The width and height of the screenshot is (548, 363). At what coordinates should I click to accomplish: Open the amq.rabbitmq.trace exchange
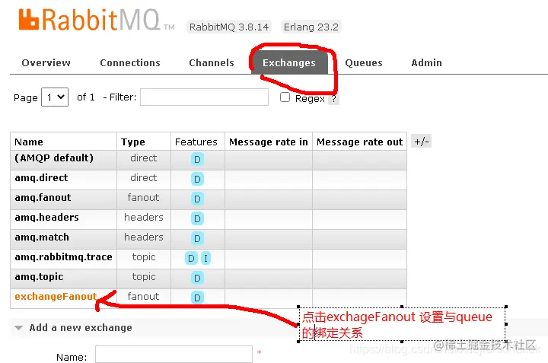[x=63, y=257]
